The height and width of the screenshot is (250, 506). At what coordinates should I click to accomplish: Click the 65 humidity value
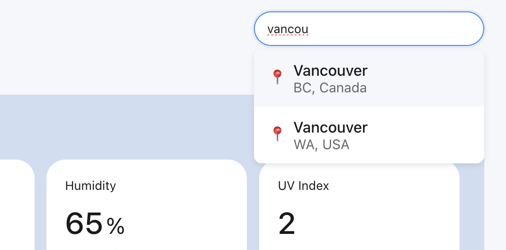[84, 223]
